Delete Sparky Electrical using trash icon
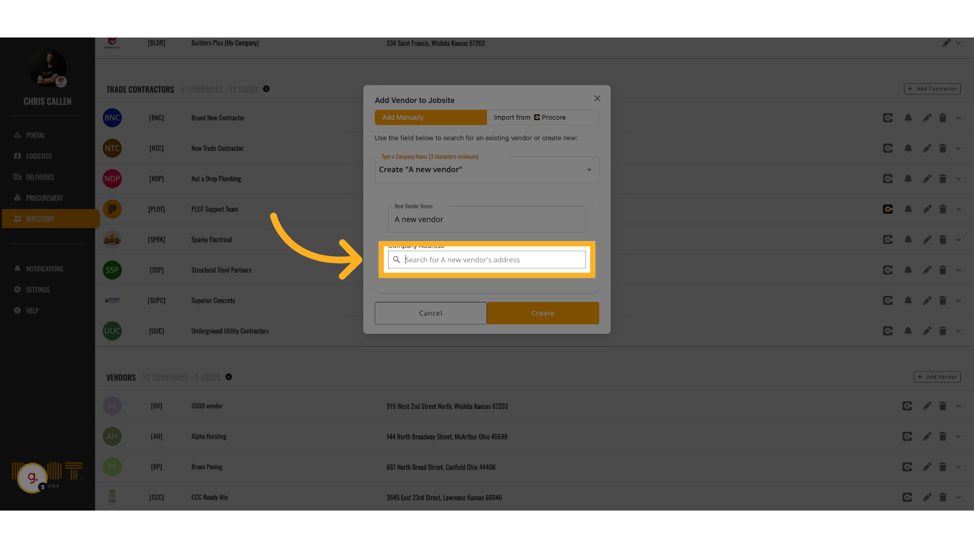 click(943, 239)
